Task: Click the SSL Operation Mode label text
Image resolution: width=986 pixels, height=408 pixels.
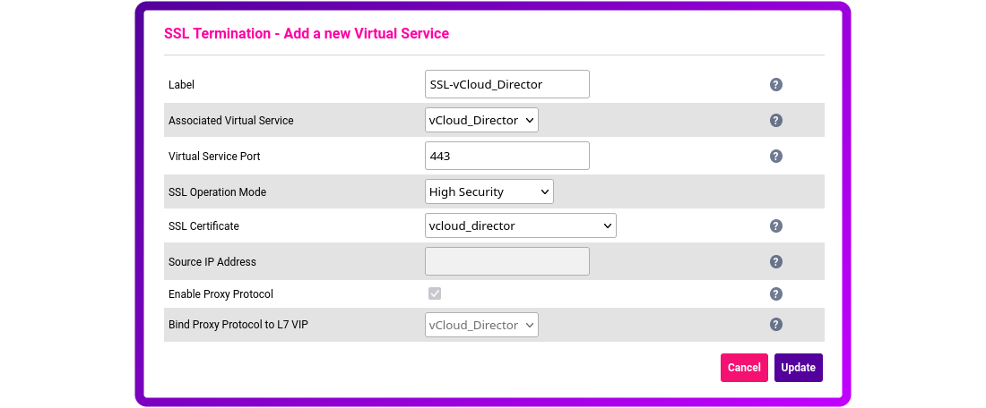Action: click(217, 192)
